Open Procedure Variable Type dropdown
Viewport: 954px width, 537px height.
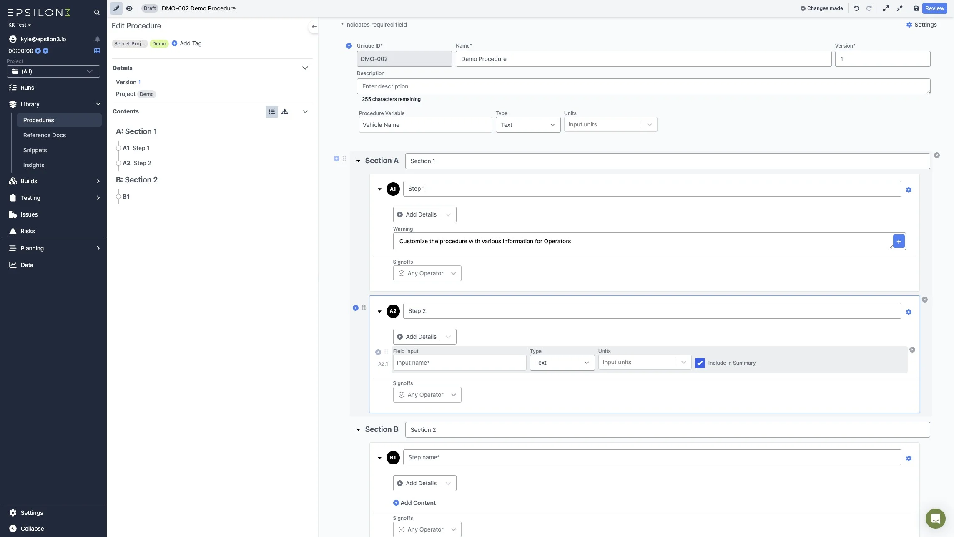528,125
